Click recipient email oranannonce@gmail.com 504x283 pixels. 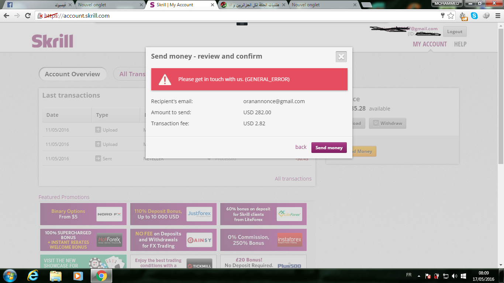(x=274, y=101)
